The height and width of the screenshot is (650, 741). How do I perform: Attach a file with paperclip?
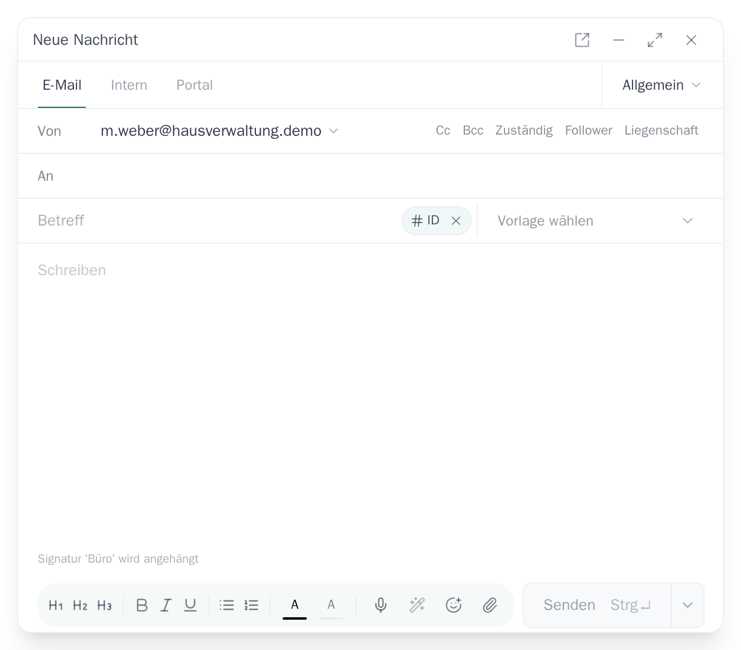pyautogui.click(x=490, y=605)
